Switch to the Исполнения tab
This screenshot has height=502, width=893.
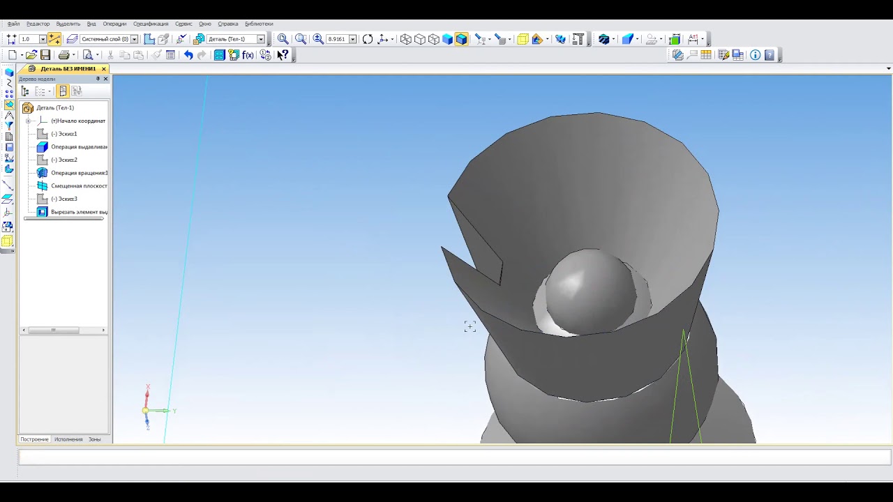tap(68, 439)
